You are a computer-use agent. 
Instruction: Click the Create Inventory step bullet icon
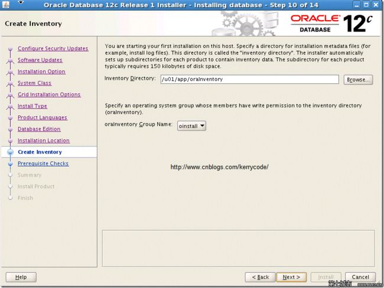10,152
